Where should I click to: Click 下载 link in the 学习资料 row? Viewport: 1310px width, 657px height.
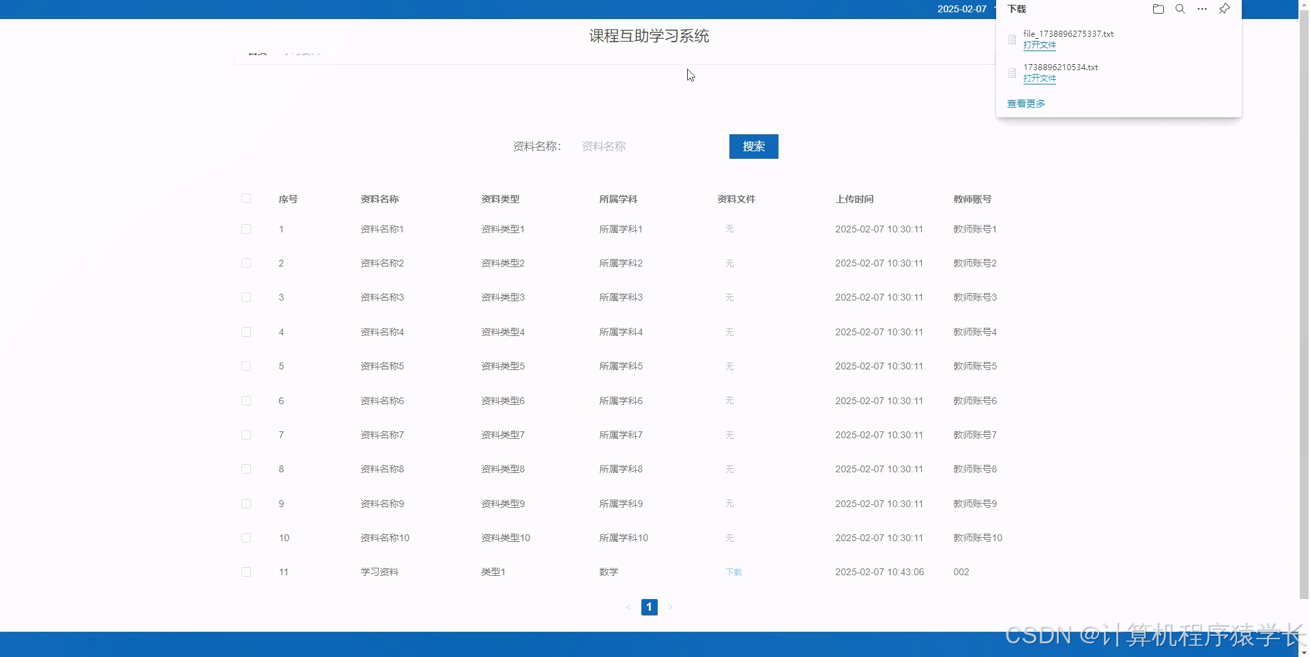pyautogui.click(x=733, y=572)
